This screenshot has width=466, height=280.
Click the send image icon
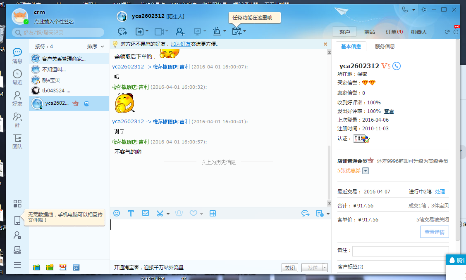click(x=145, y=213)
